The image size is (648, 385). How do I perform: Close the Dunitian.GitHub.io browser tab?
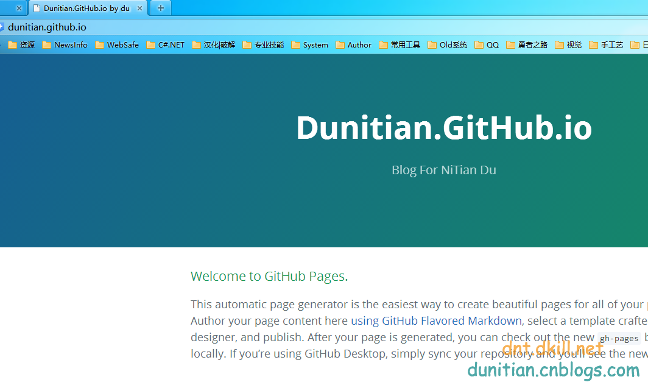[139, 9]
